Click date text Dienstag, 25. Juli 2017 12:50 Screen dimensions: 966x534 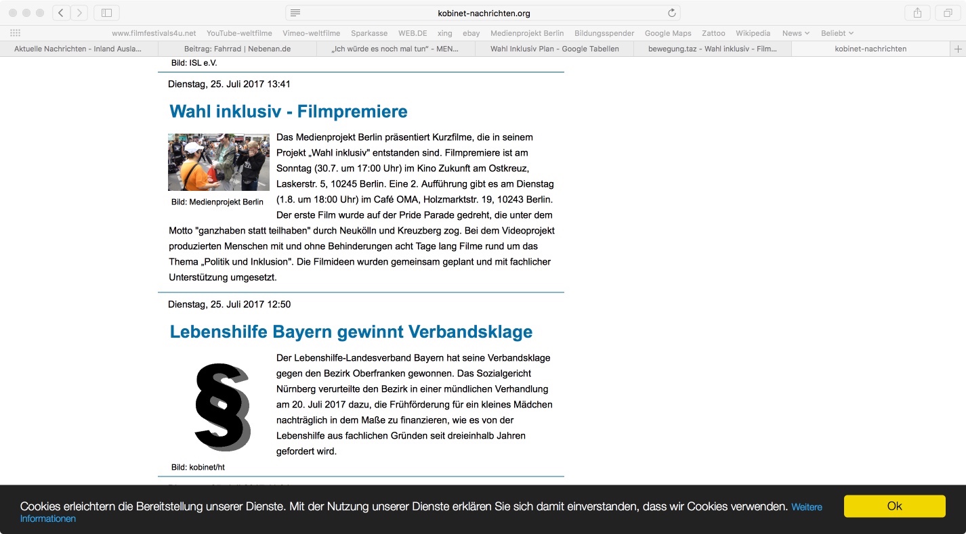pos(229,304)
